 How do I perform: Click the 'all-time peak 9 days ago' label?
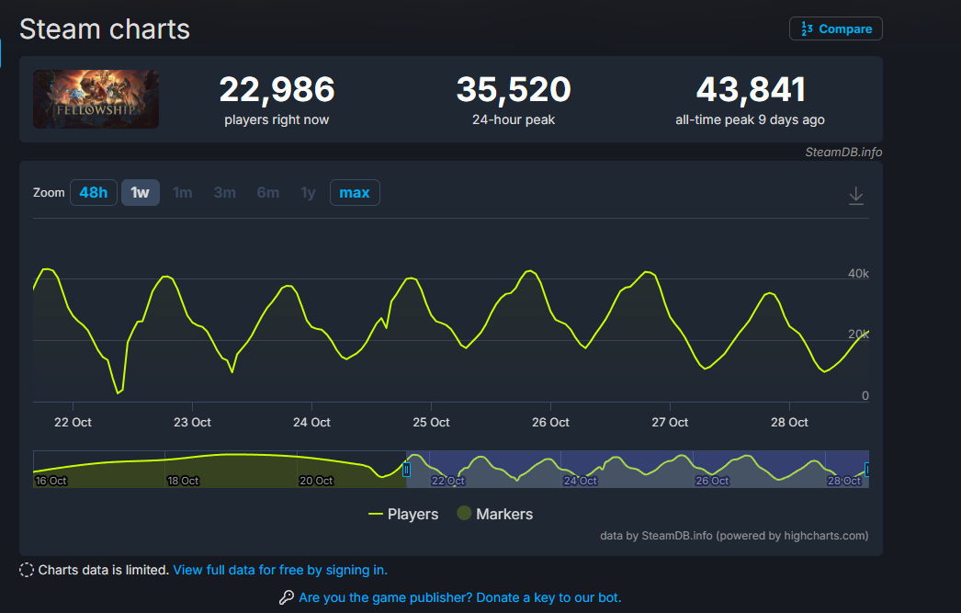(x=751, y=120)
